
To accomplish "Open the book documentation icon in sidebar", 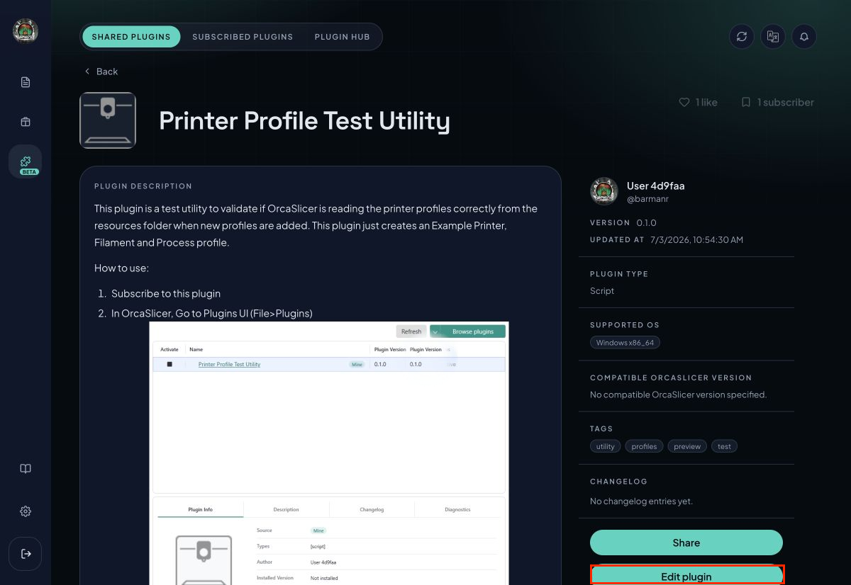I will [26, 469].
